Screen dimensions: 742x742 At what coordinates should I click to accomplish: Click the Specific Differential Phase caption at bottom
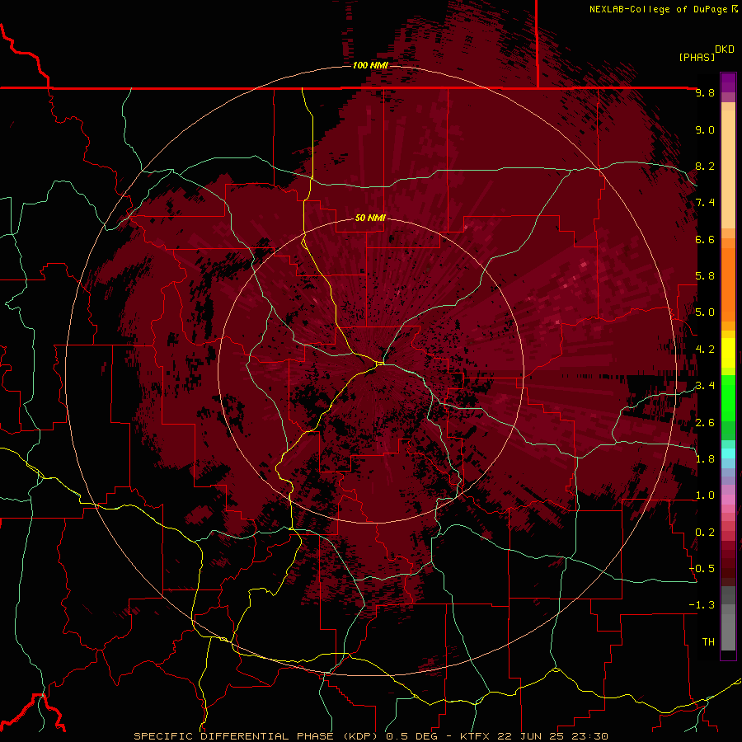[x=370, y=736]
